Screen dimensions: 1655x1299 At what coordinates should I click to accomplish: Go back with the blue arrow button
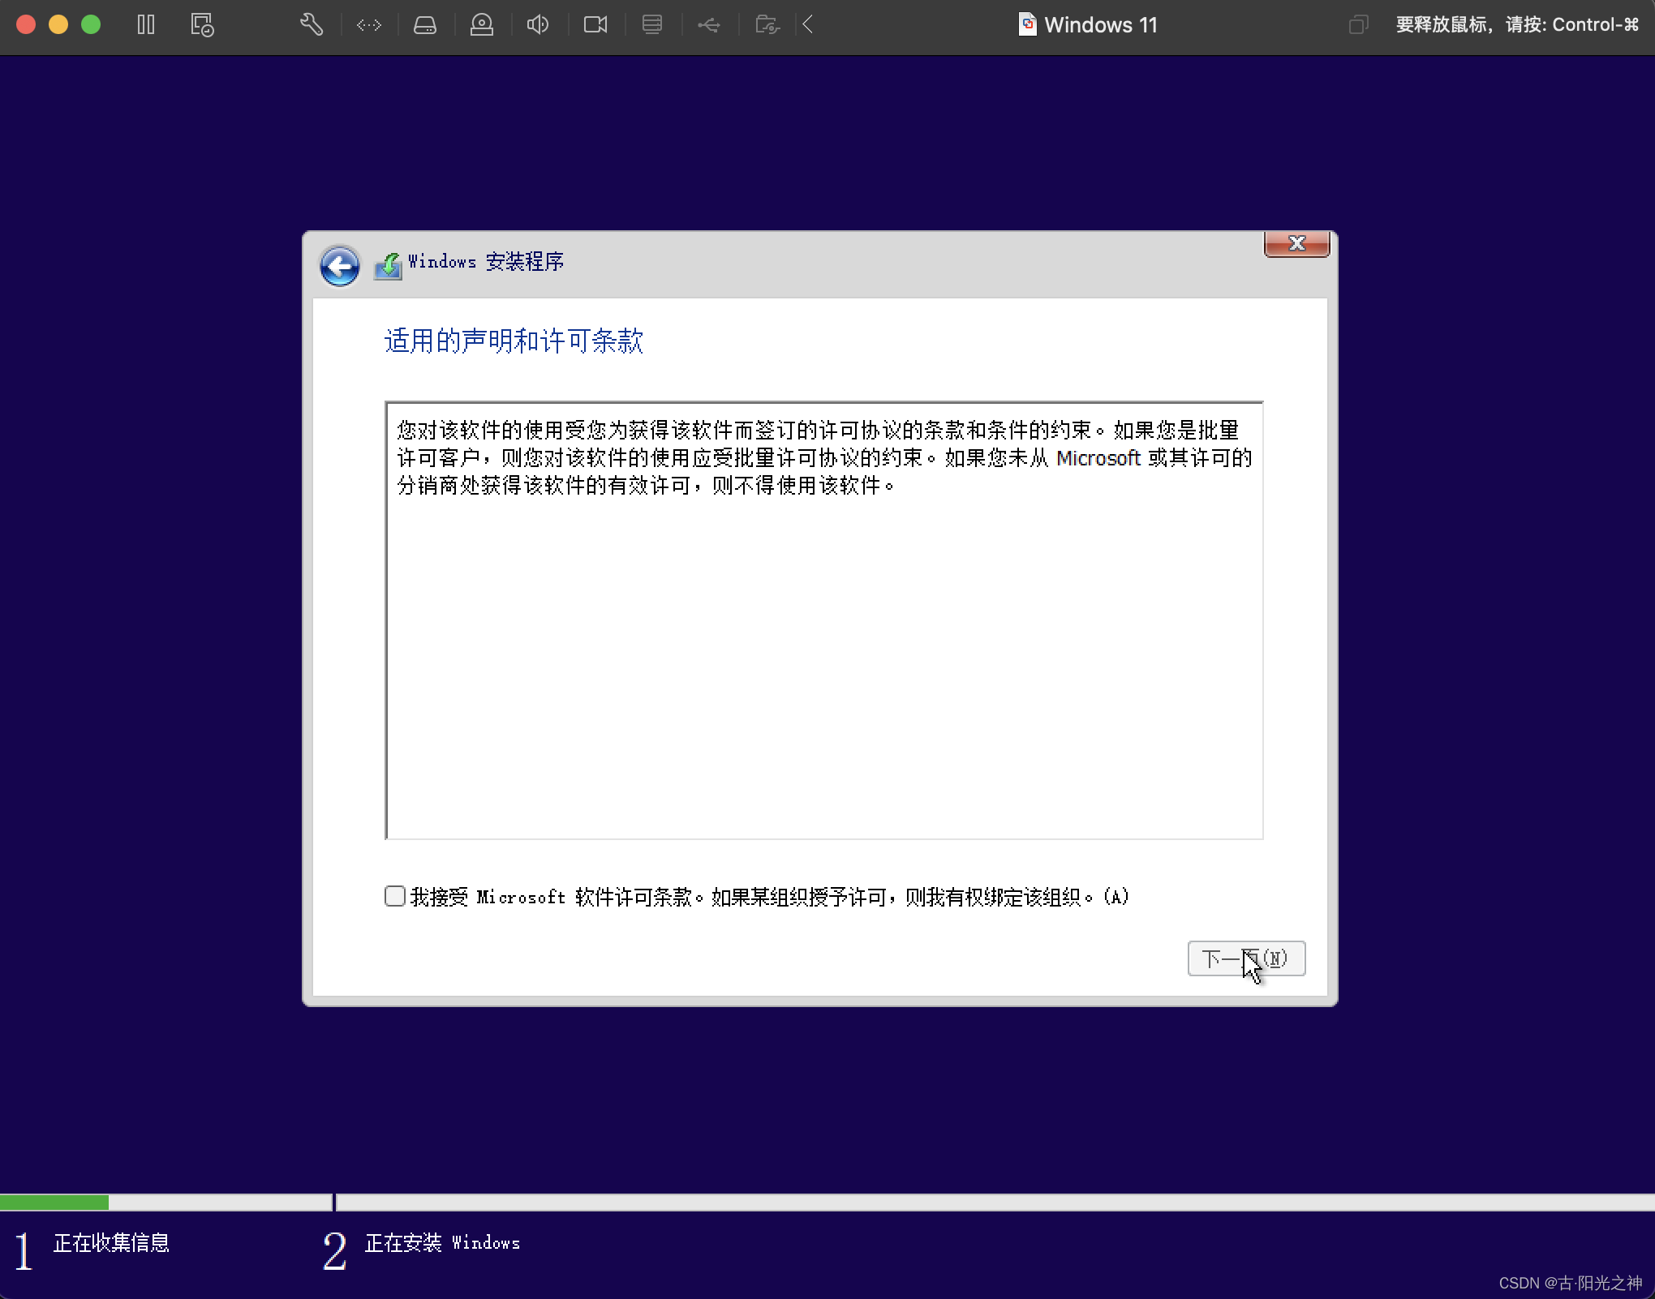click(x=339, y=265)
